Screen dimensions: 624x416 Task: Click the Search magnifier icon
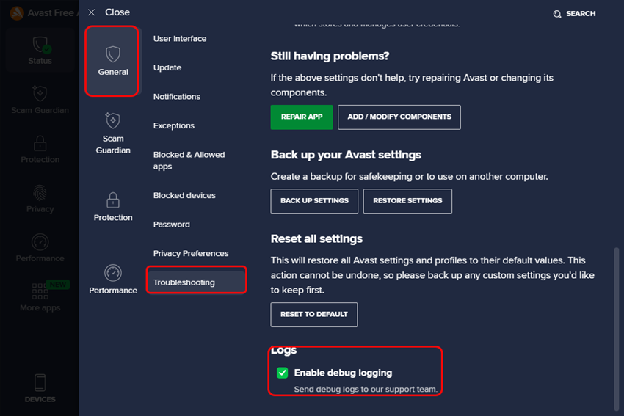click(x=557, y=14)
